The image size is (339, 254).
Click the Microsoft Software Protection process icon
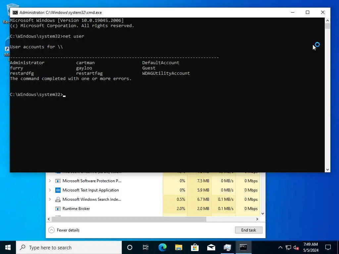point(58,181)
